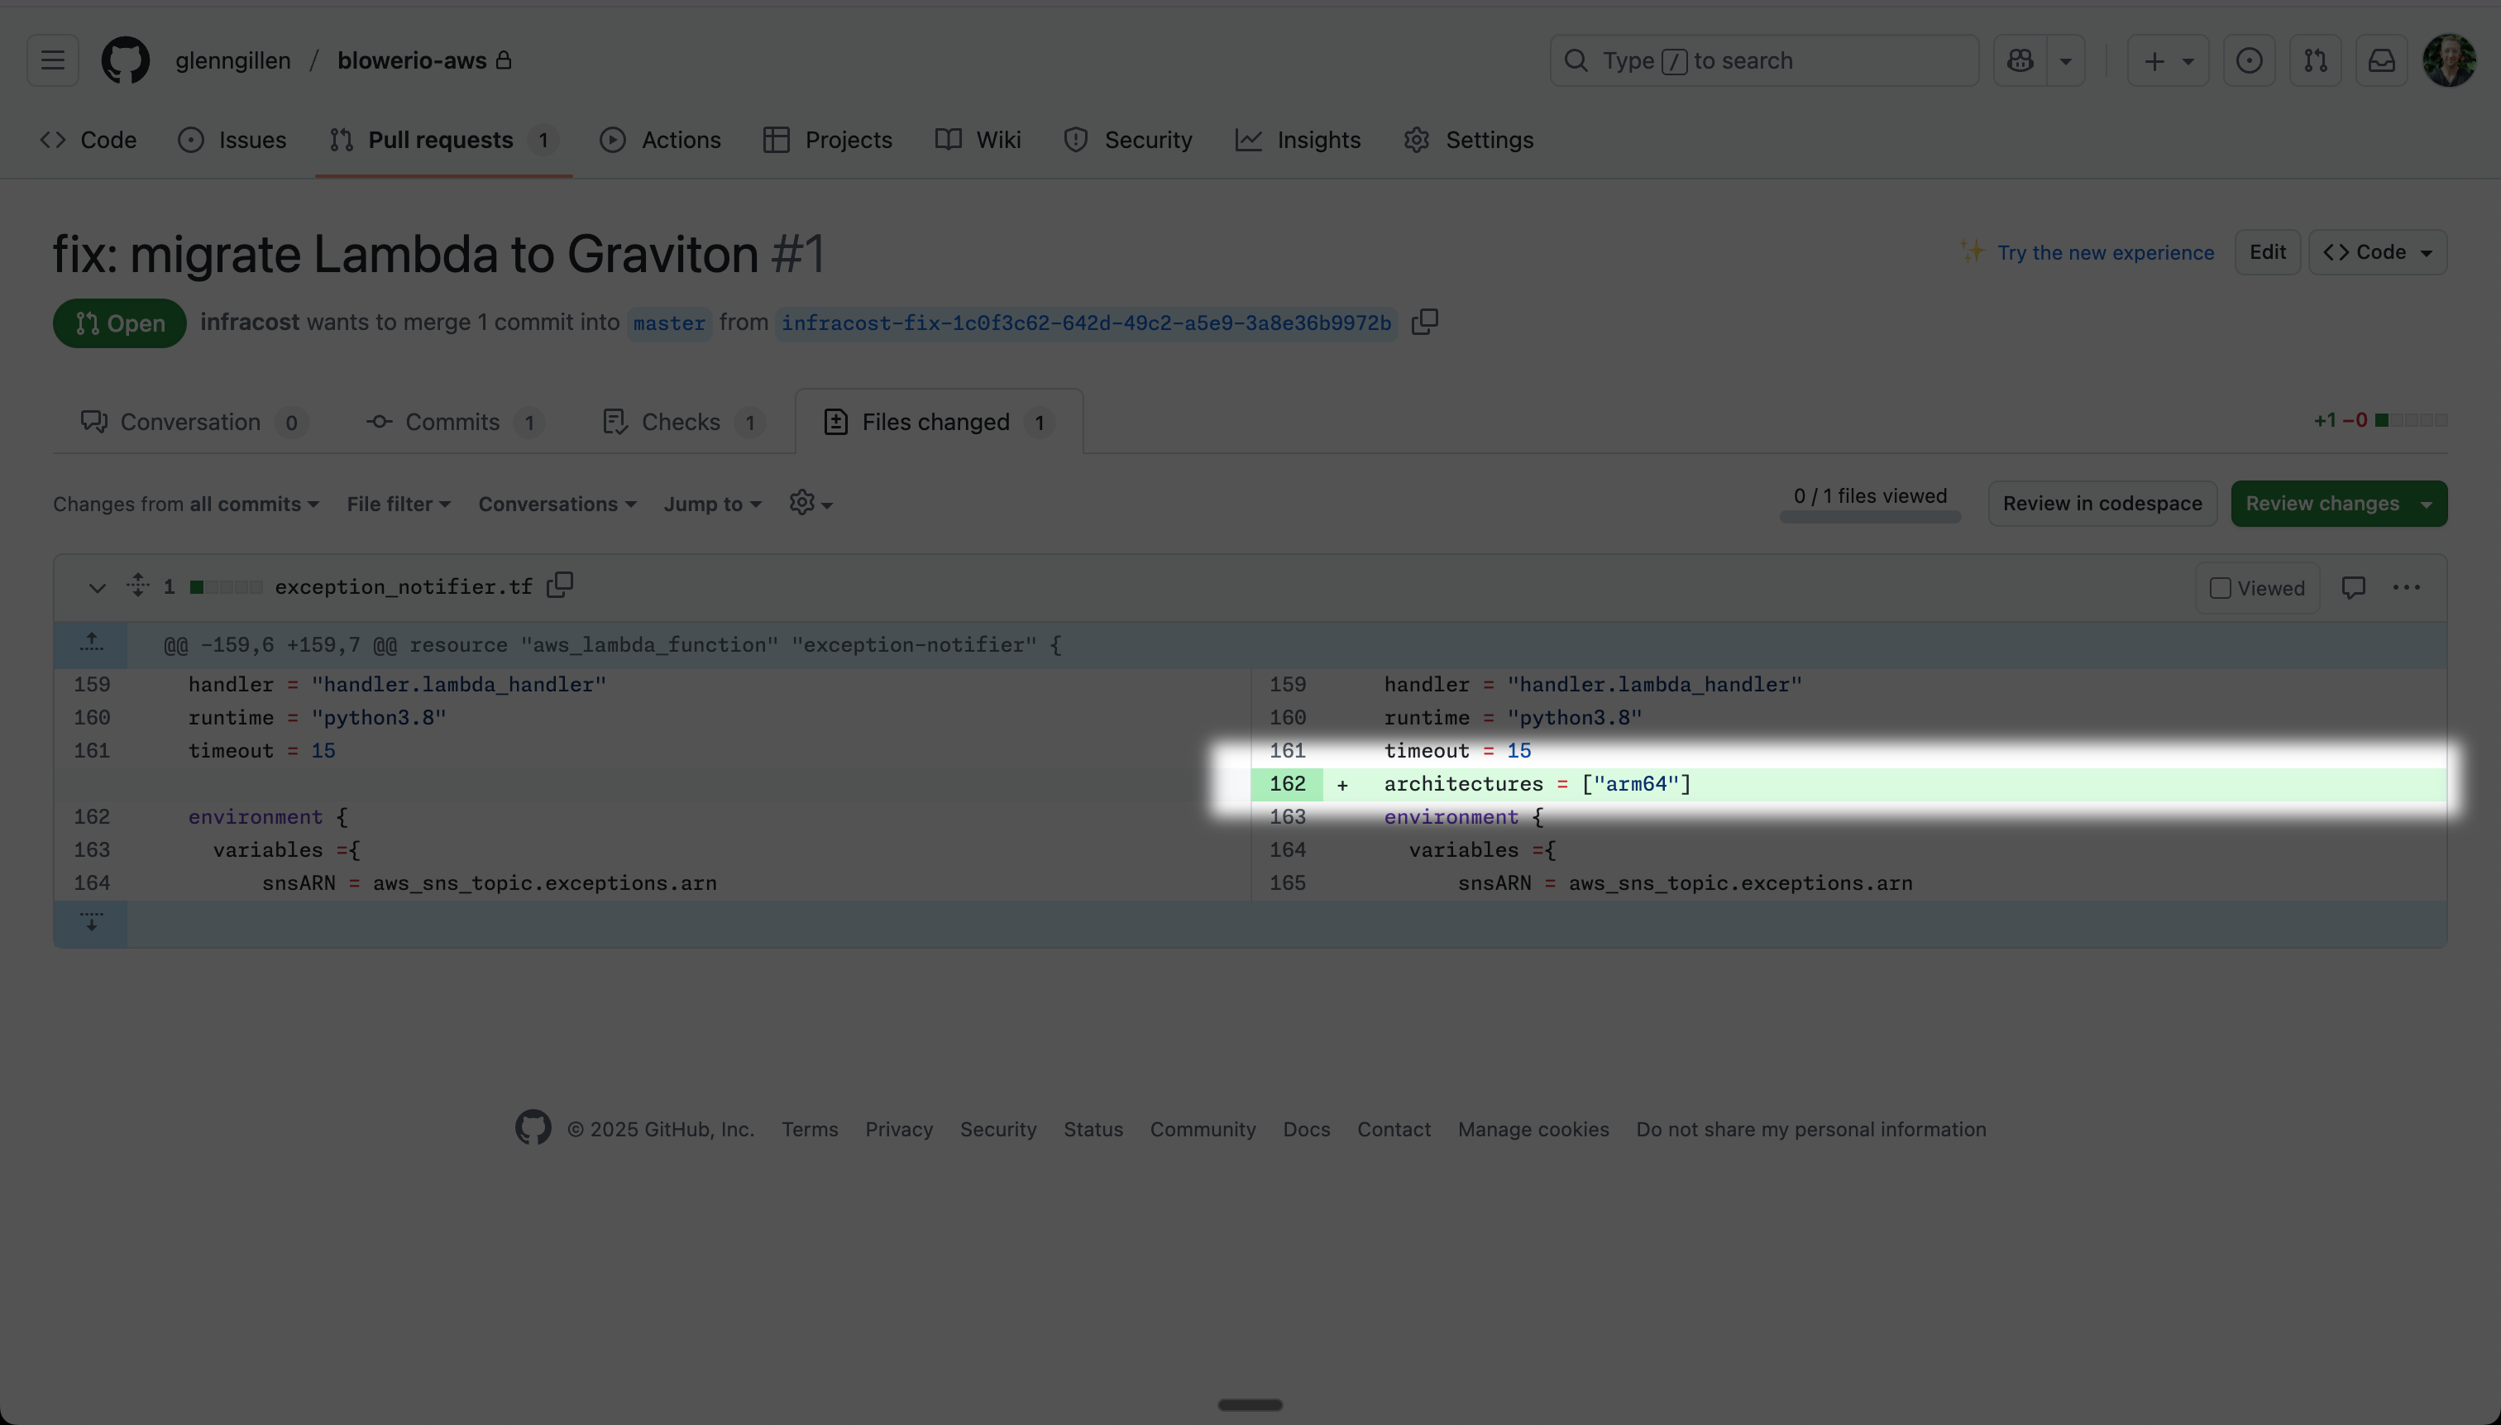Click the Try the new experience link
The height and width of the screenshot is (1425, 2501).
coord(2105,252)
